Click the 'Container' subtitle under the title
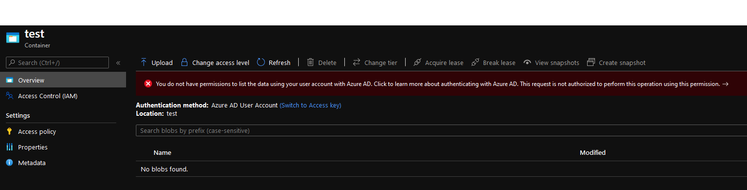 (x=37, y=45)
